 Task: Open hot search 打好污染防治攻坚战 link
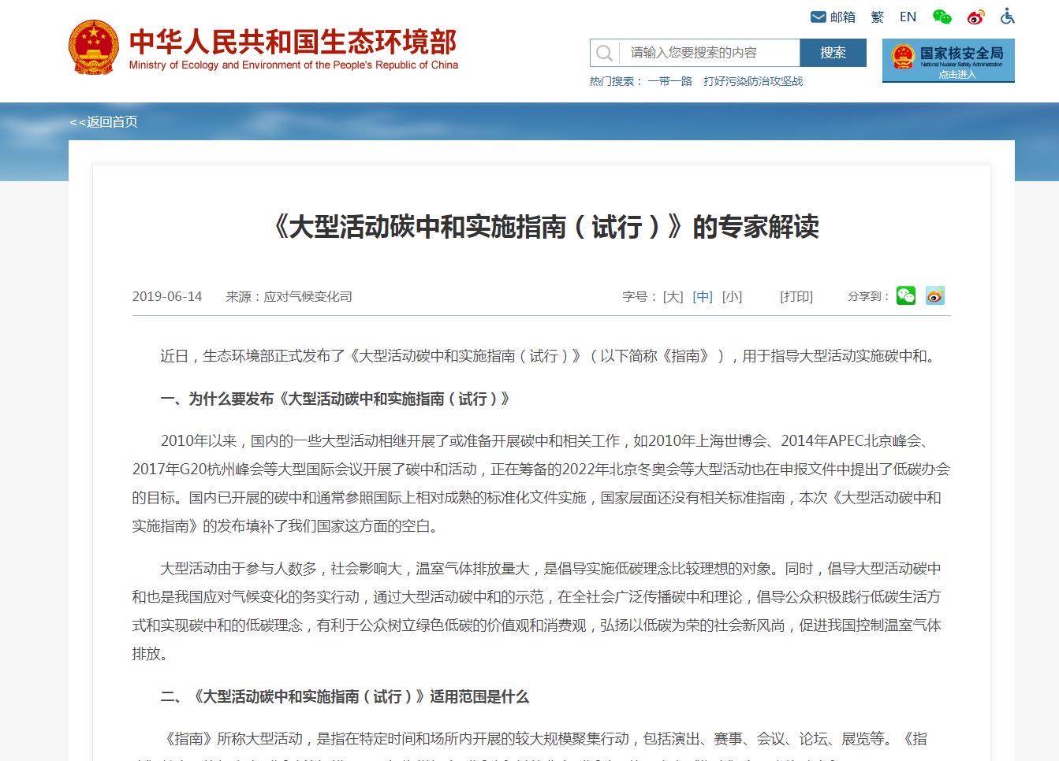(752, 81)
